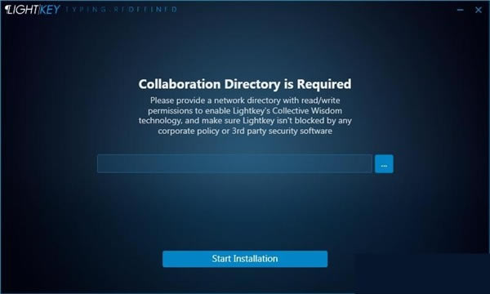This screenshot has width=490, height=294.
Task: Start Installation of Lightkey
Action: [x=245, y=259]
